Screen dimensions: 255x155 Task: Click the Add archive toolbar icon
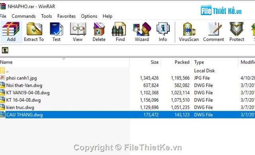point(11,32)
